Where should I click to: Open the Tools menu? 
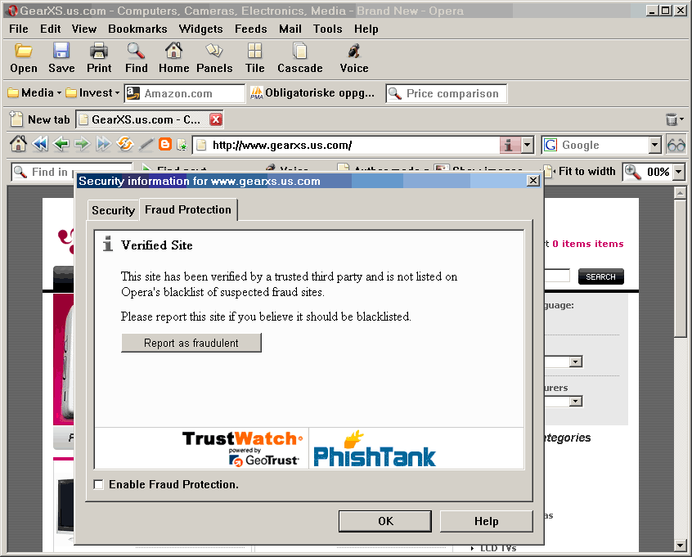[x=327, y=29]
